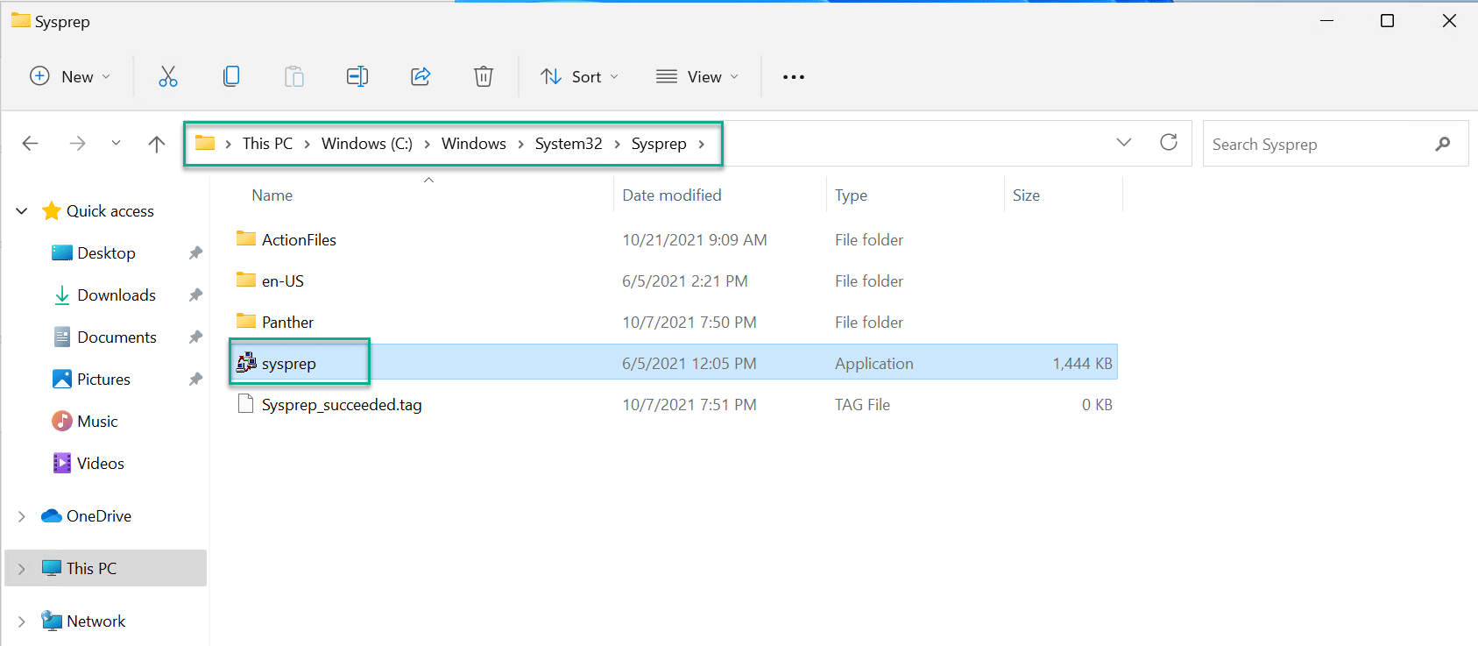Click Windows (C:) breadcrumb

click(x=367, y=144)
